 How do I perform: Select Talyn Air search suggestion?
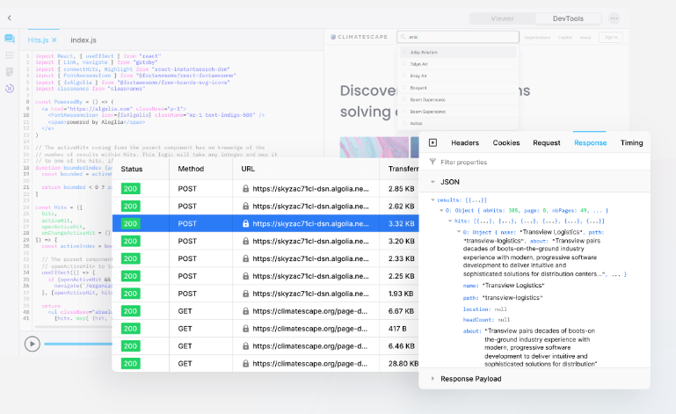click(458, 64)
